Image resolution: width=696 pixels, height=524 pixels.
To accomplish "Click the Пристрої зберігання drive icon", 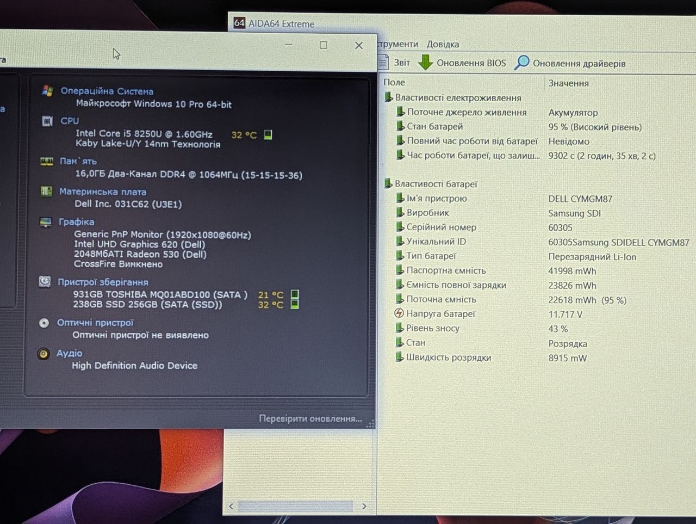I will [45, 281].
